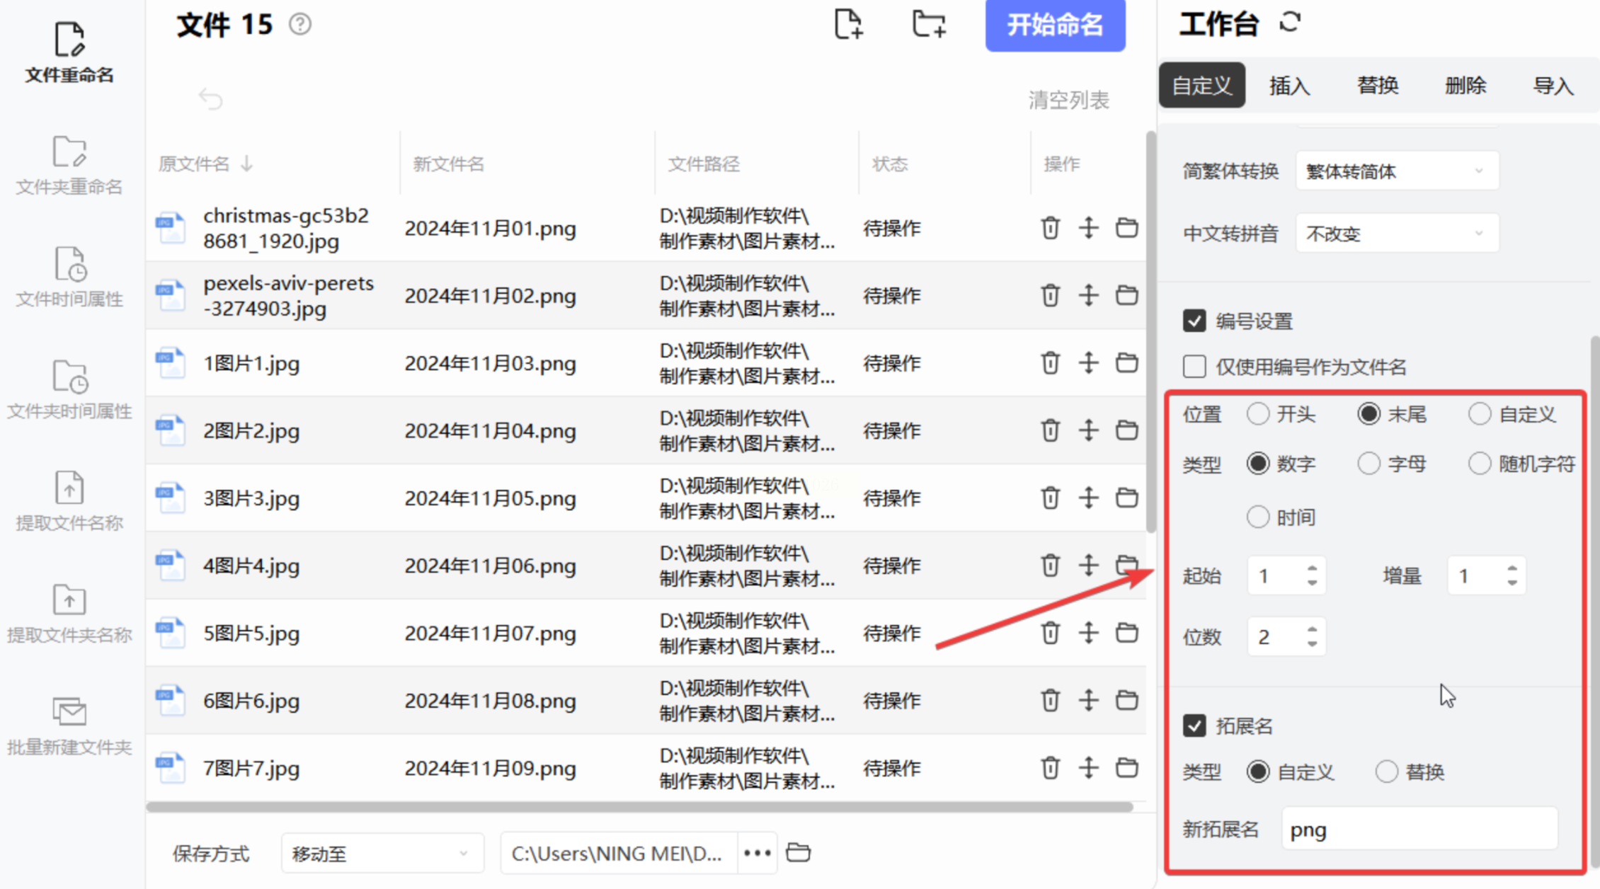1600x889 pixels.
Task: Open the 简繁体转换 dropdown
Action: pos(1397,171)
